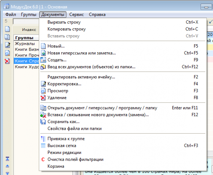Click the Вставка / связывание нового документа icon

(x=43, y=115)
